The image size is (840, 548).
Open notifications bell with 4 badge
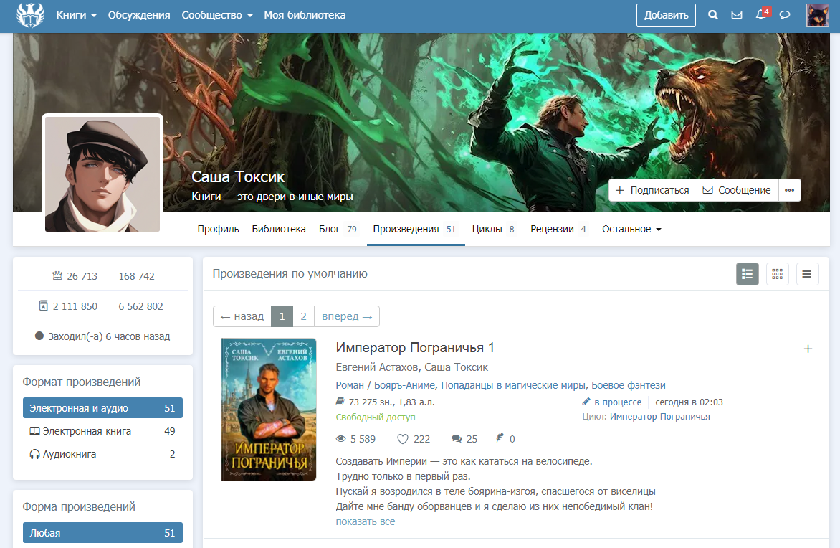coord(761,15)
